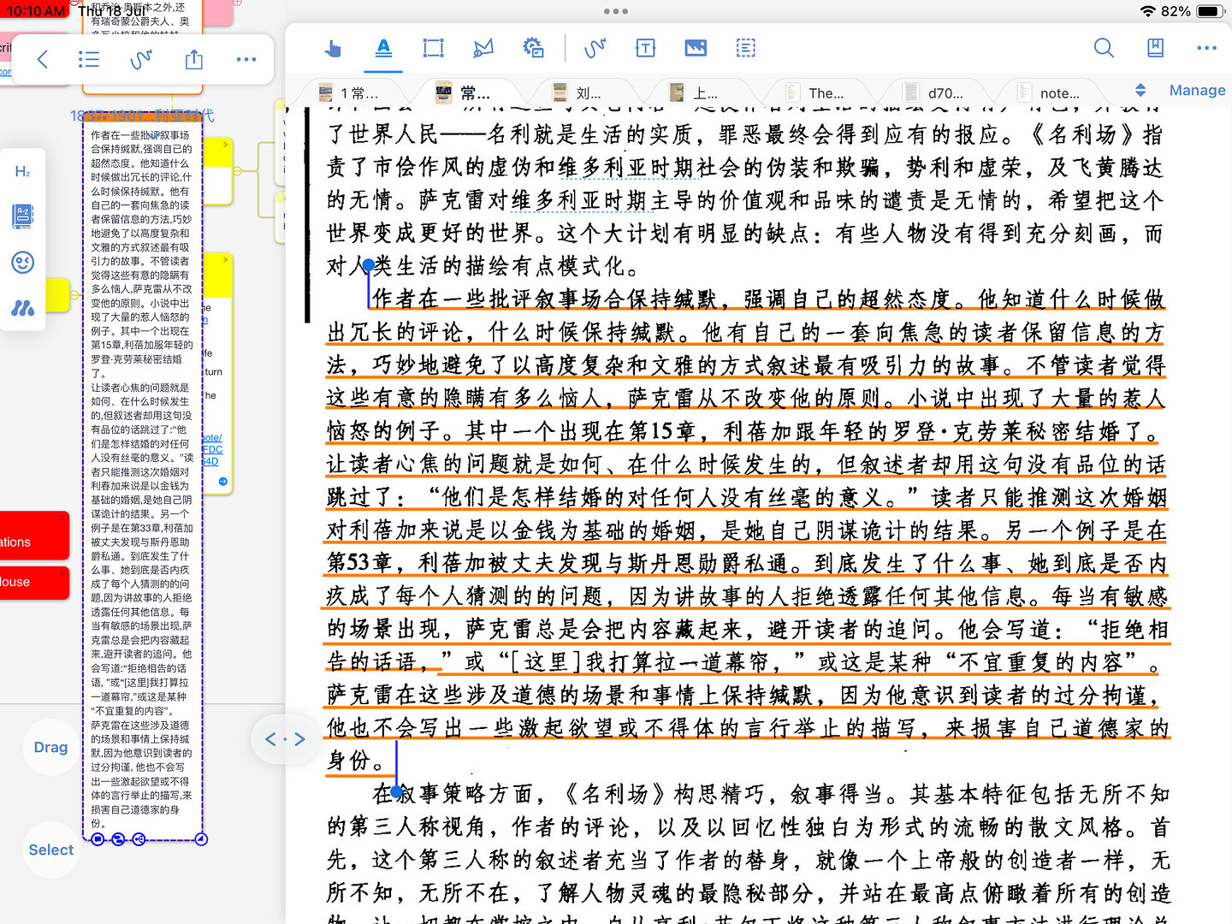Collapse branch of left yellow node

[x=74, y=295]
